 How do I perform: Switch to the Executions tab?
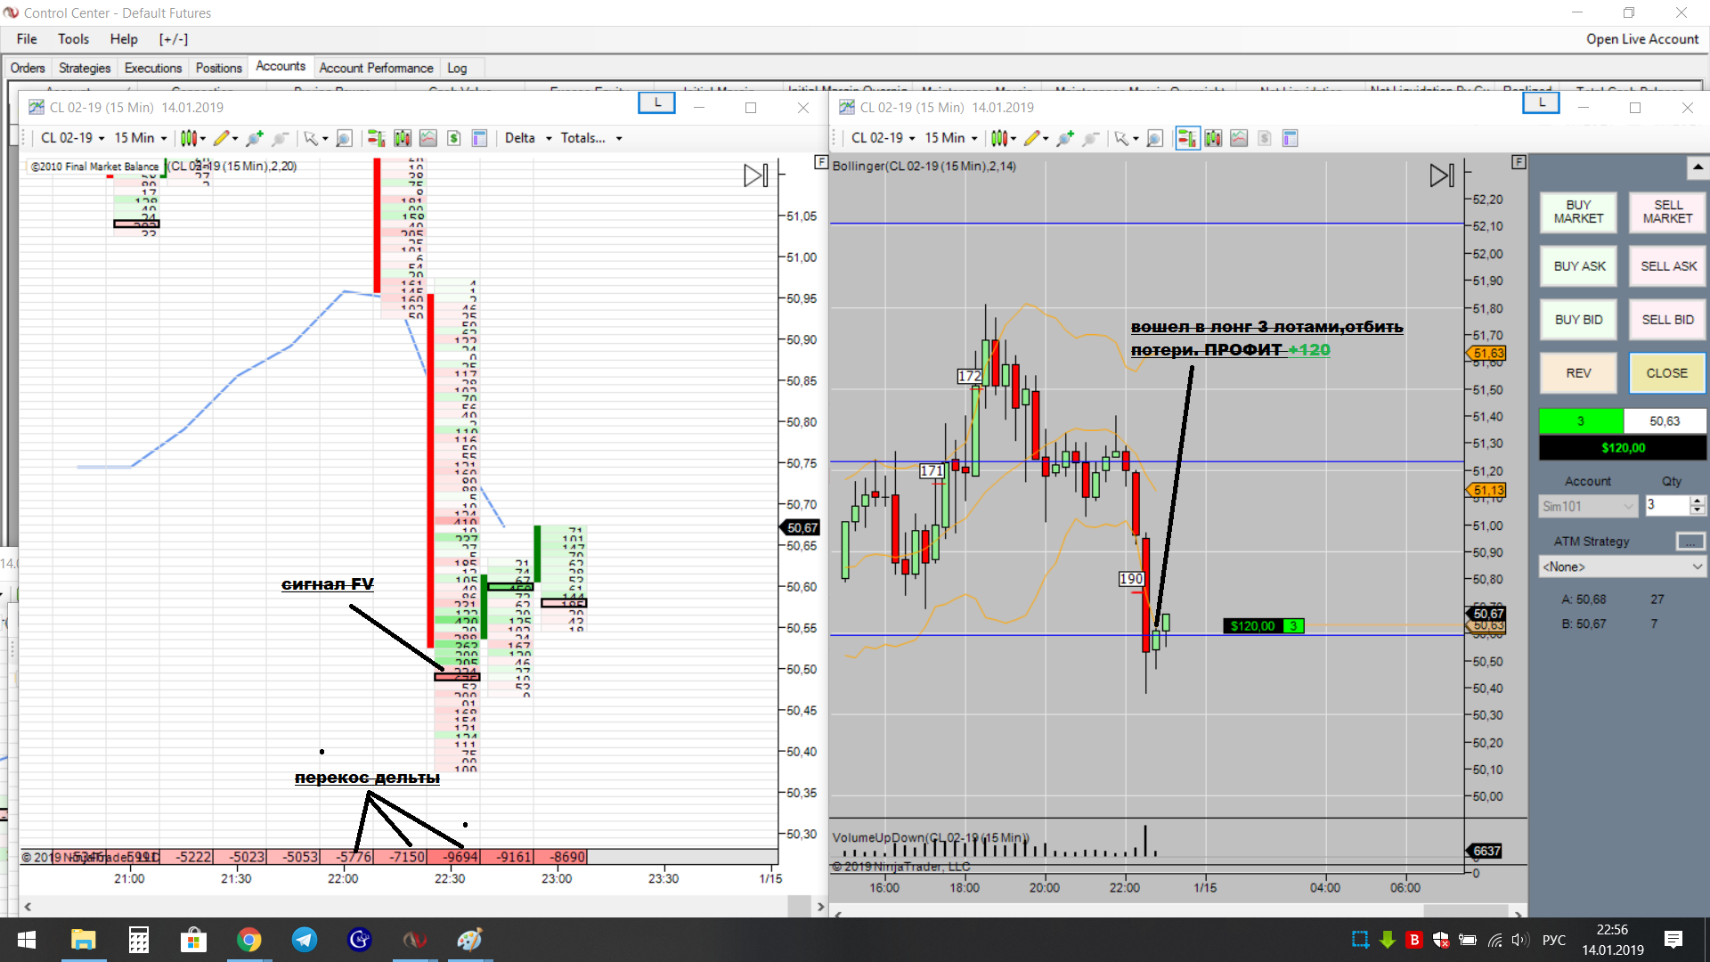pyautogui.click(x=152, y=68)
